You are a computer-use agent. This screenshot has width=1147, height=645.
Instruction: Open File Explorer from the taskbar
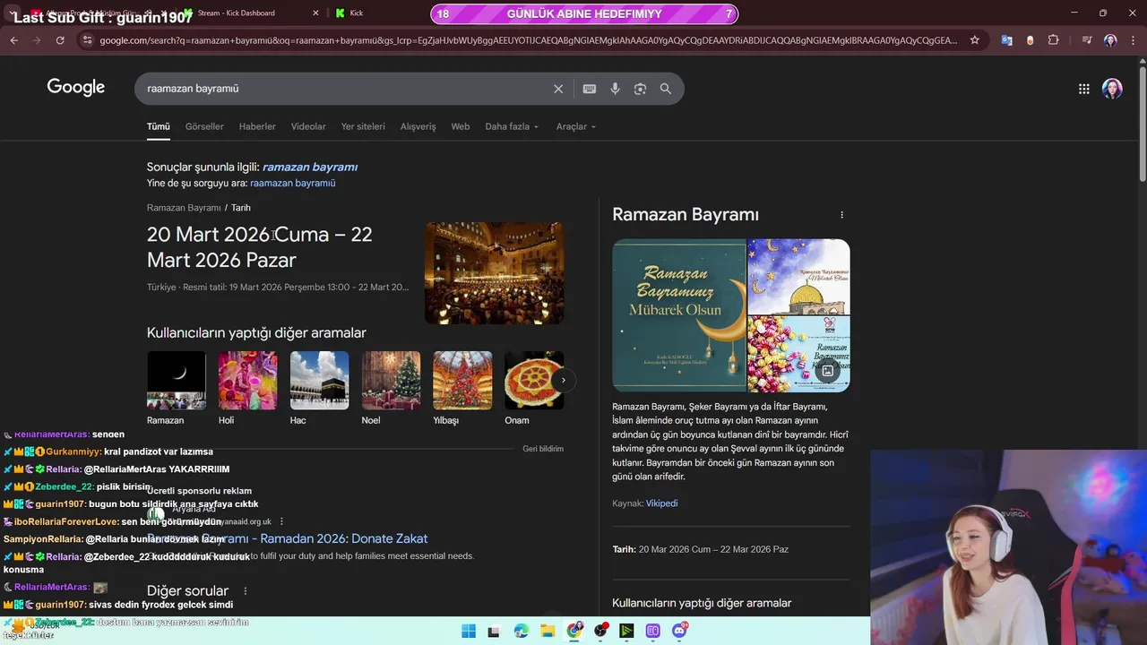(548, 631)
